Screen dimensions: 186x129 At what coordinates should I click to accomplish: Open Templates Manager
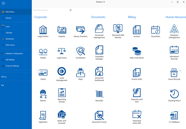(99, 53)
